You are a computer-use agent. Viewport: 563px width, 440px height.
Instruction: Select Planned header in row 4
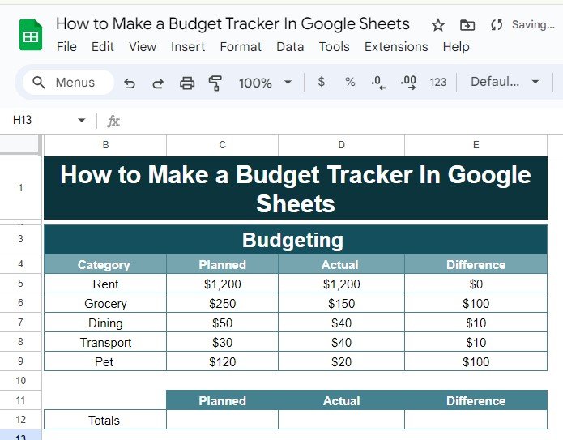[222, 264]
